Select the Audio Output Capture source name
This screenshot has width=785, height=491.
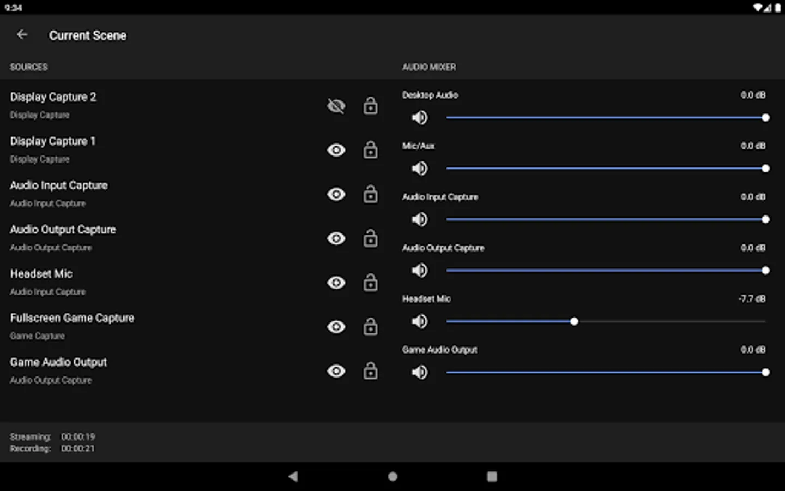point(63,230)
